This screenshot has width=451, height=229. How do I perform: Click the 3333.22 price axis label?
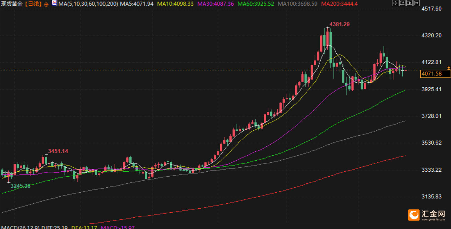pyautogui.click(x=432, y=170)
